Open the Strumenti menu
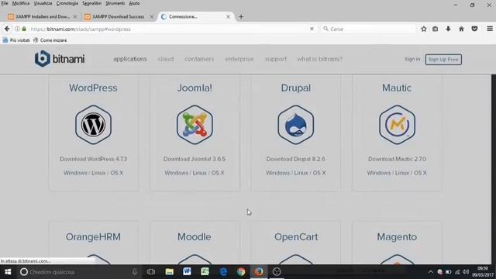 click(x=115, y=3)
